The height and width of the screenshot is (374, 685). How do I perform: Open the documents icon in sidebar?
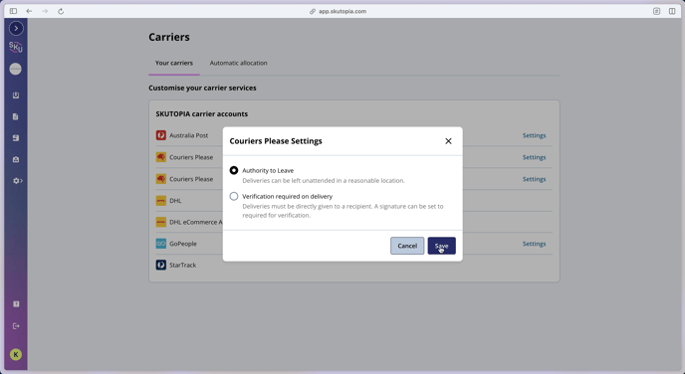click(16, 116)
